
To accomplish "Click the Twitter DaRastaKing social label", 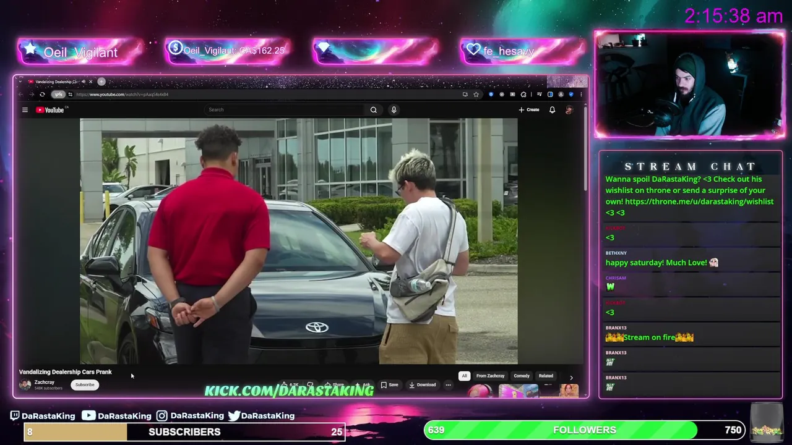I will pos(261,416).
